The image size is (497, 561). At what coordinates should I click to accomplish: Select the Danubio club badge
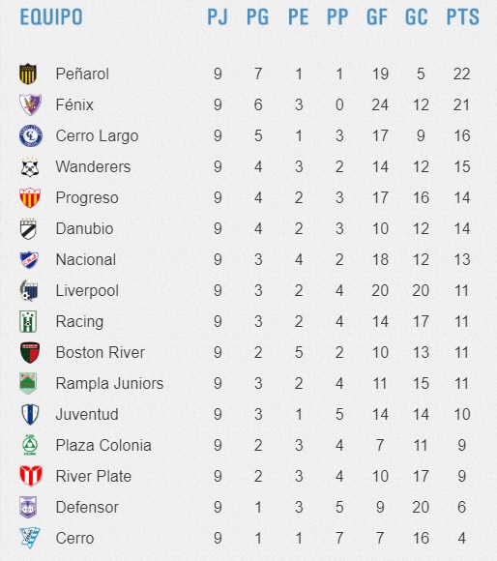pyautogui.click(x=28, y=228)
